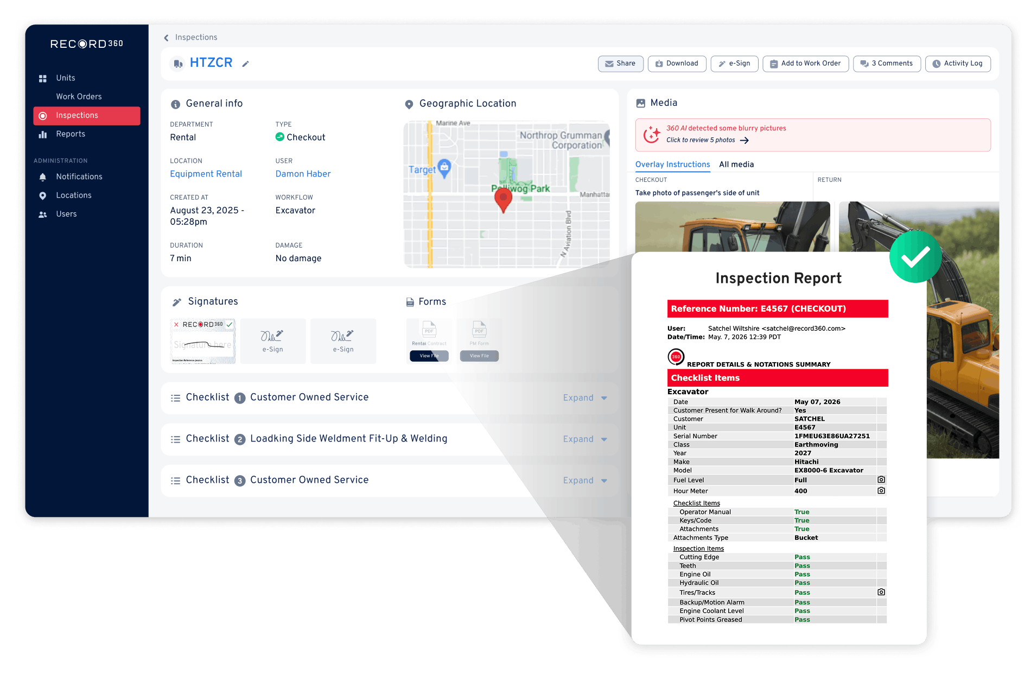Image resolution: width=1031 pixels, height=675 pixels.
Task: Click the Target store marker on map
Action: [x=444, y=168]
